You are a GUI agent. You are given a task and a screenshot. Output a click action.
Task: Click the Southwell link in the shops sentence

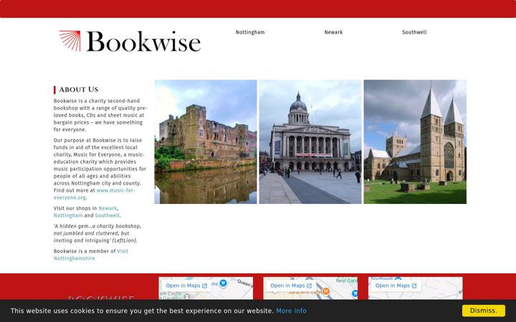tap(107, 215)
